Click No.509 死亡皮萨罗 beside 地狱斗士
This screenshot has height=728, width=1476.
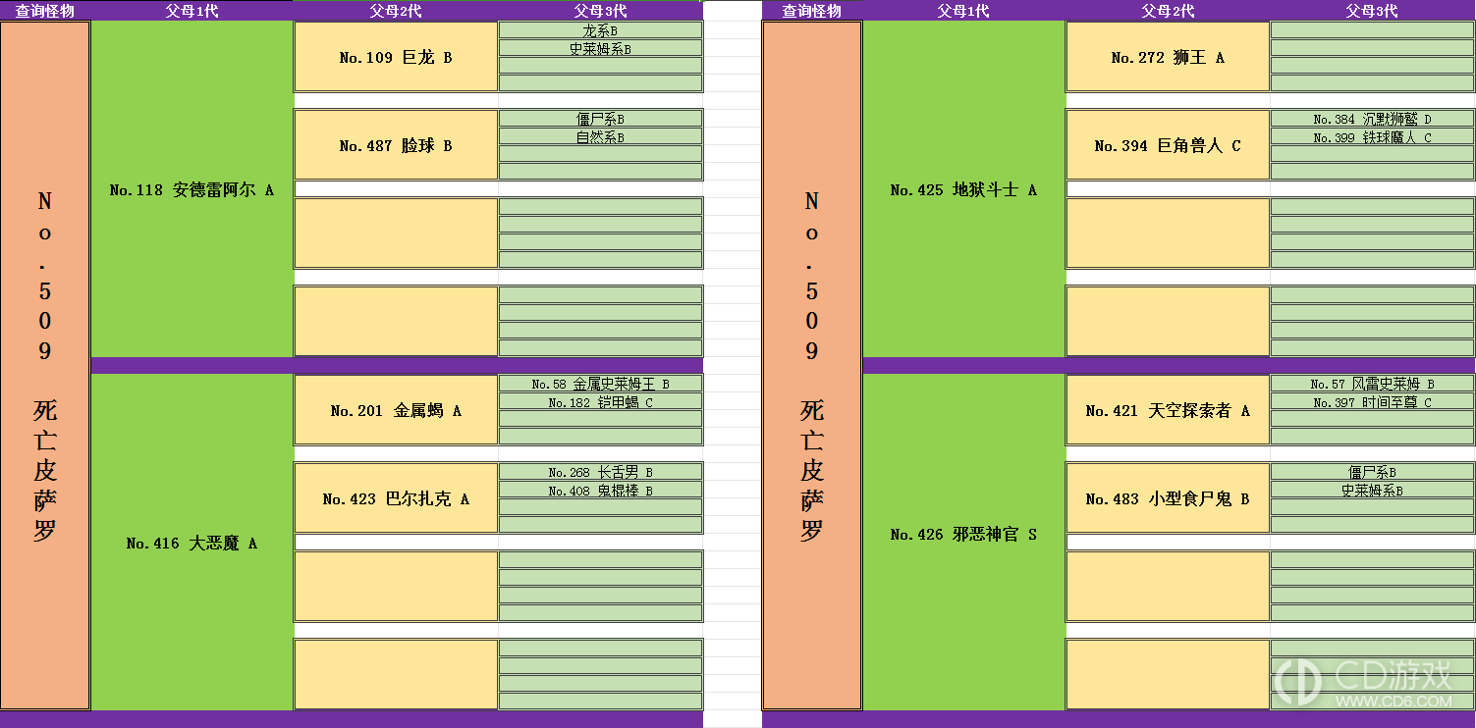pyautogui.click(x=812, y=366)
